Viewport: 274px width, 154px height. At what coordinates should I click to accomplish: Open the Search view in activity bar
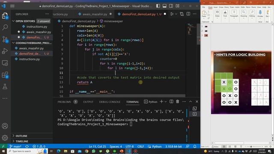[x=5, y=27]
